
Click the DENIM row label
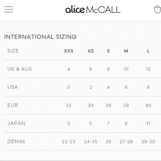16,142
